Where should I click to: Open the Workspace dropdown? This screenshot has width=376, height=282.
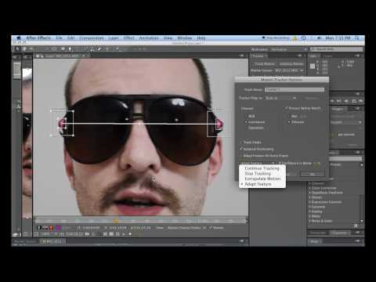(x=288, y=49)
